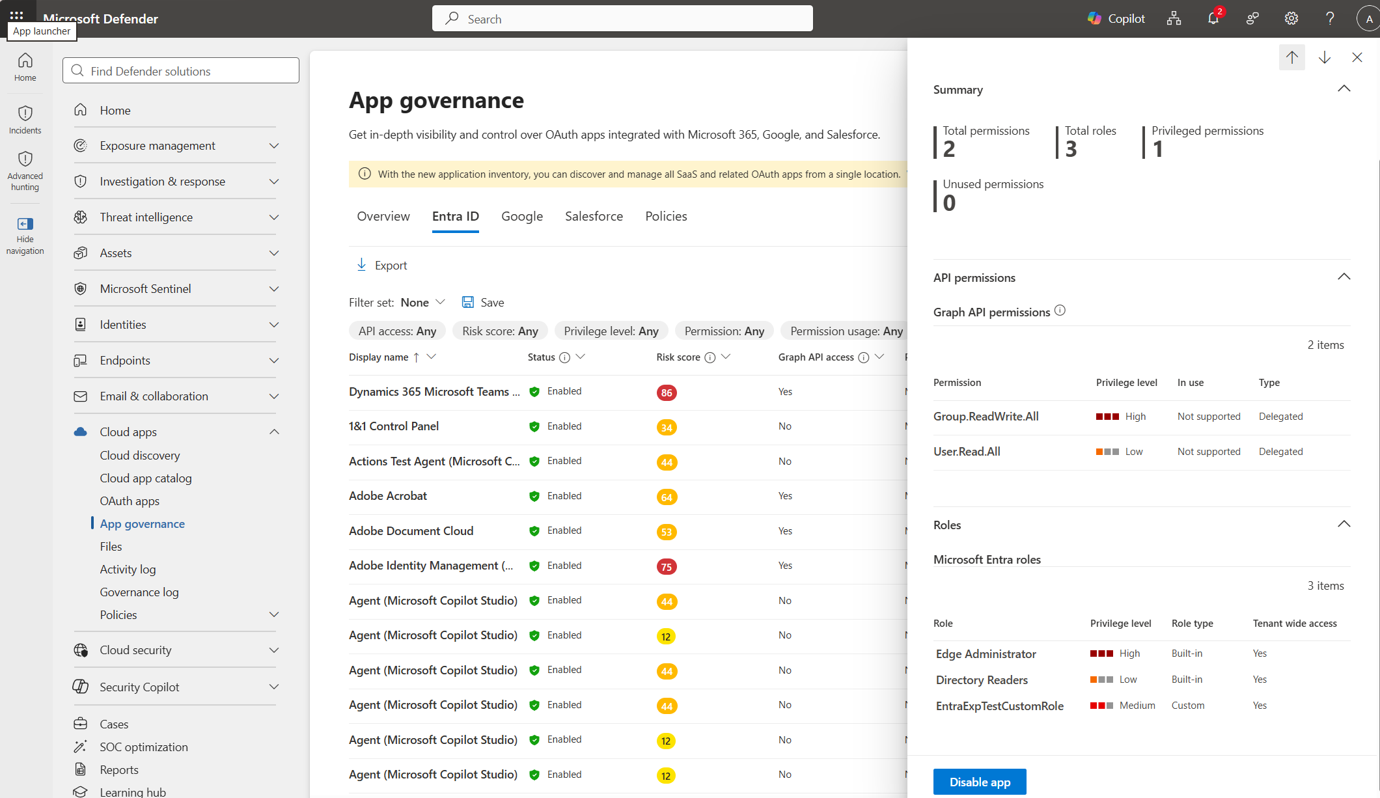Go to Home in the icon rail
Image resolution: width=1380 pixels, height=798 pixels.
click(25, 67)
